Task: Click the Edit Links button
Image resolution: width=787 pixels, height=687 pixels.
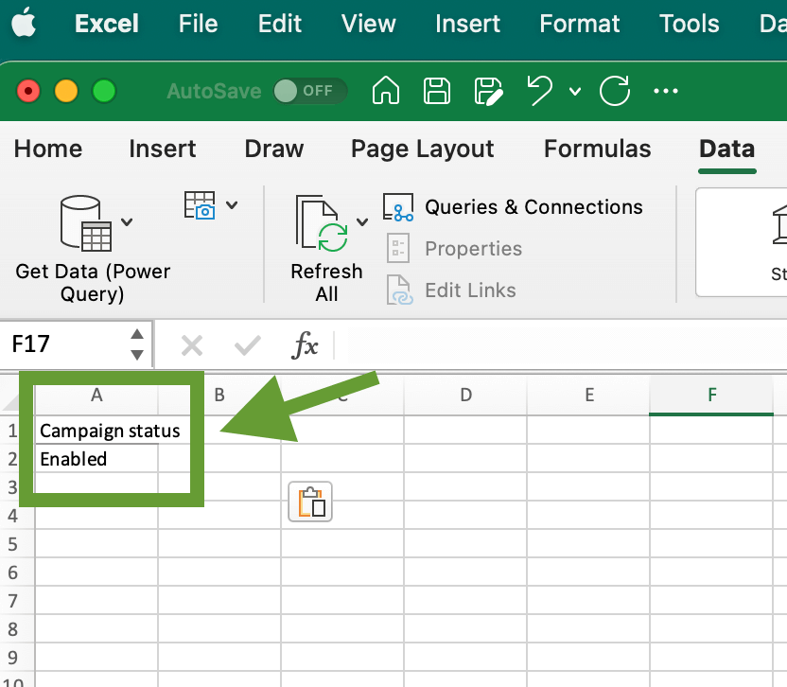Action: click(x=451, y=291)
